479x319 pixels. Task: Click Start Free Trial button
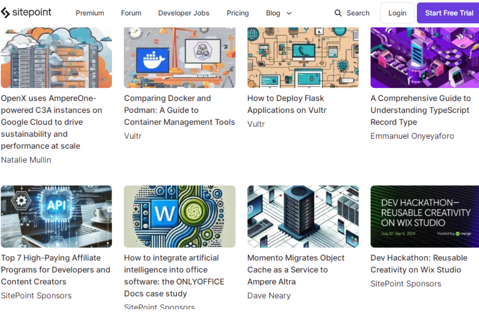448,13
